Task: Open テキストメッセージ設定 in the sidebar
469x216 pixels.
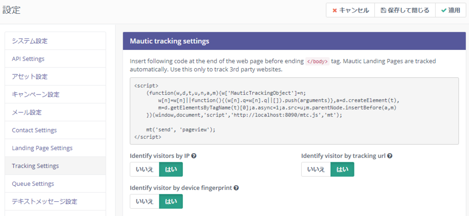Action: [55, 201]
